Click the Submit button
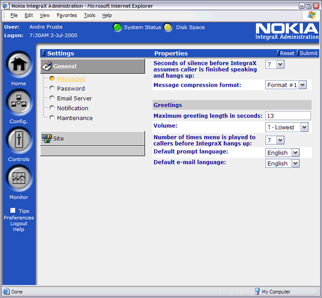 pos(307,53)
